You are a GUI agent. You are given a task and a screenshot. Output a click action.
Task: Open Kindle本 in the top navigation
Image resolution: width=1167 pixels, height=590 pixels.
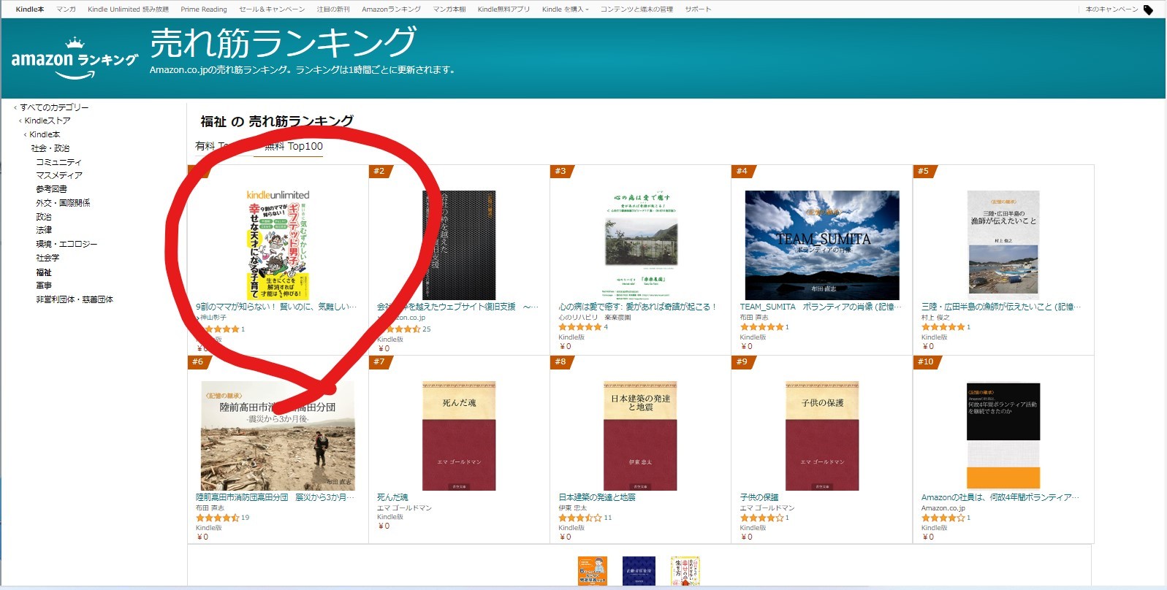pos(30,9)
